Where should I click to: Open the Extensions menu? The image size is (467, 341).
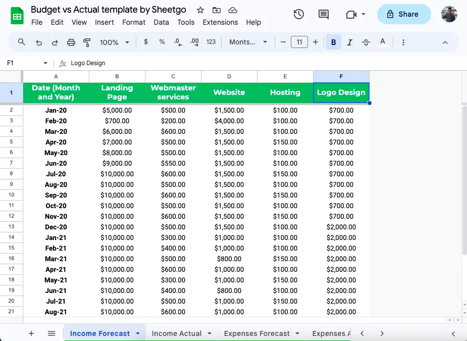coord(220,22)
